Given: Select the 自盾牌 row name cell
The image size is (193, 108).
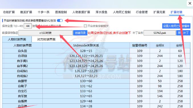Looking at the screenshot, I should [22, 101].
